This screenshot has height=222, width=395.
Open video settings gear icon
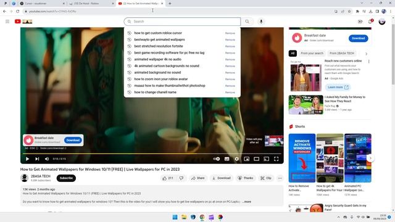coord(236,159)
